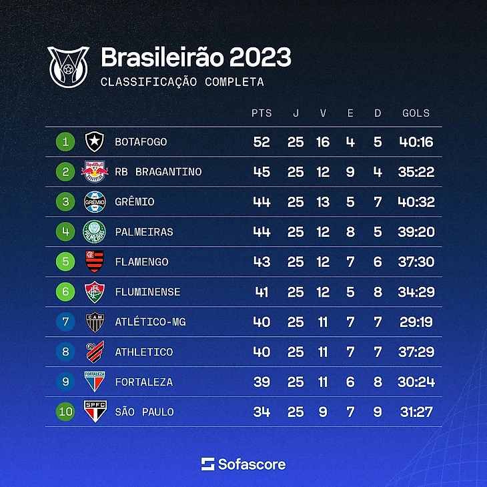Select the Athletico Paranaense logo
Image resolution: width=487 pixels, height=487 pixels.
pyautogui.click(x=95, y=352)
